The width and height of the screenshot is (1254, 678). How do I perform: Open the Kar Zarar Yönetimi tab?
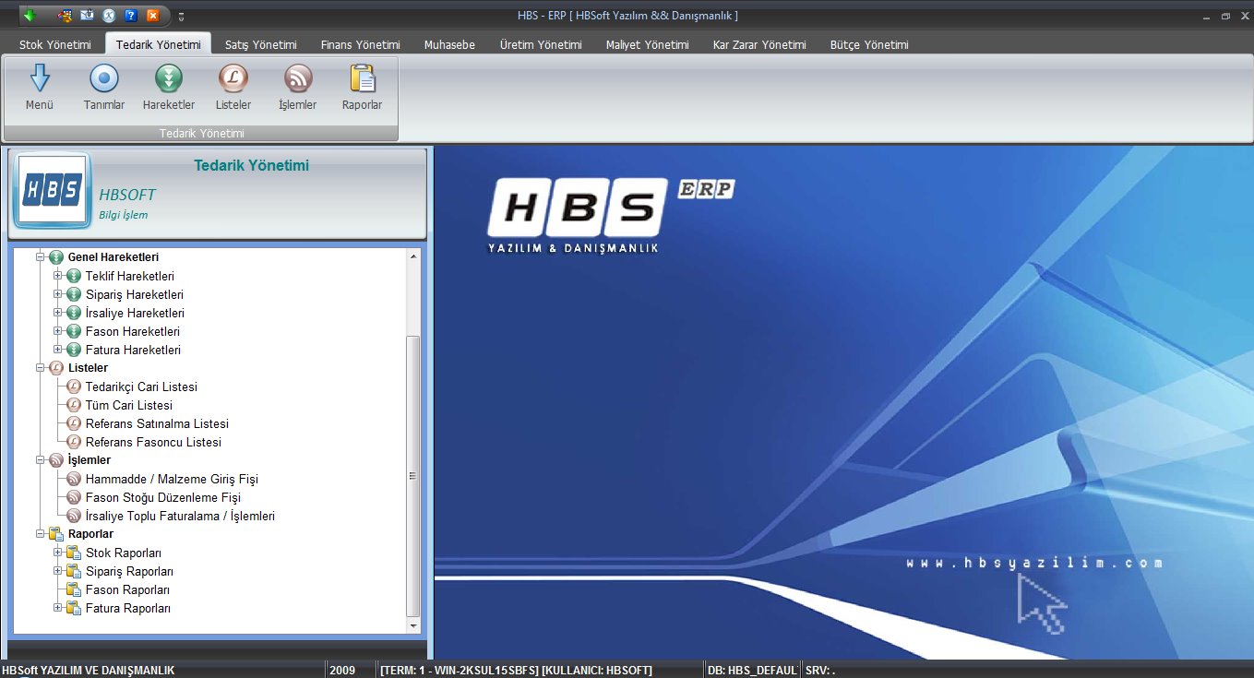(x=759, y=44)
